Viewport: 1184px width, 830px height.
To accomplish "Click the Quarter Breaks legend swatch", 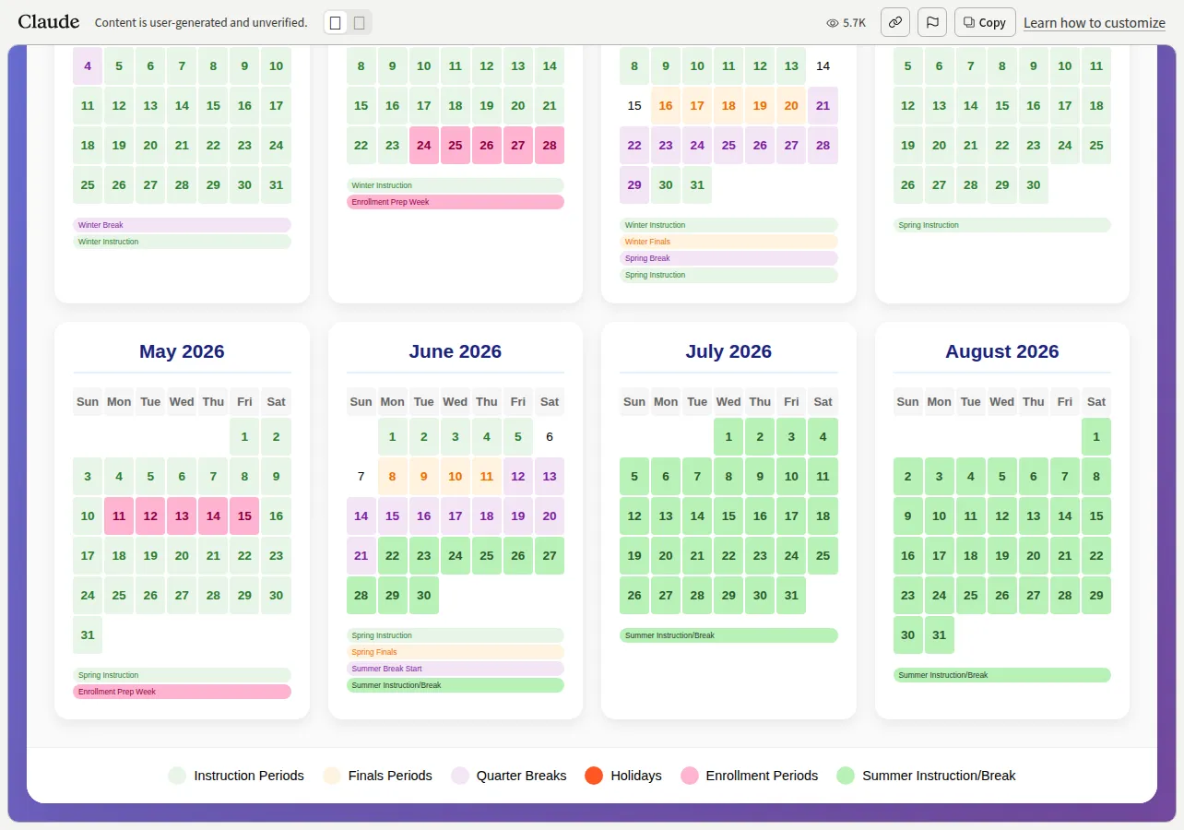I will pos(460,776).
